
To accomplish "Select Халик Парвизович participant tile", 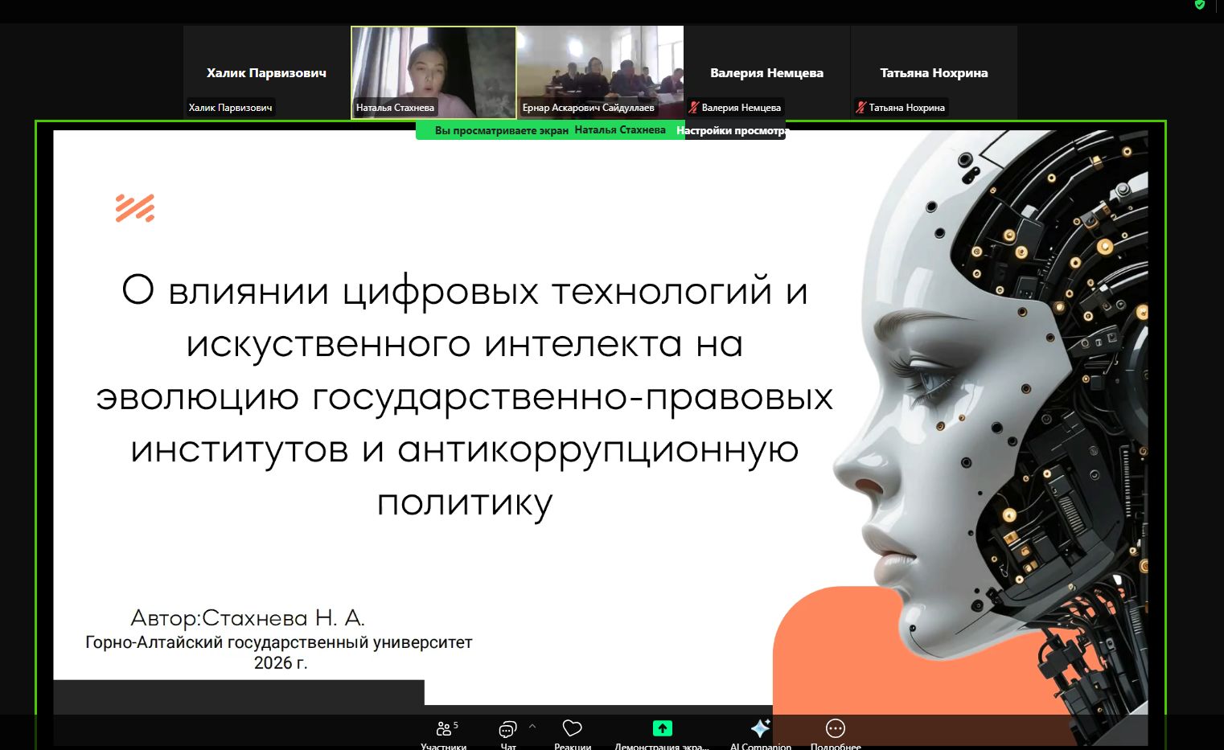I will [x=266, y=72].
